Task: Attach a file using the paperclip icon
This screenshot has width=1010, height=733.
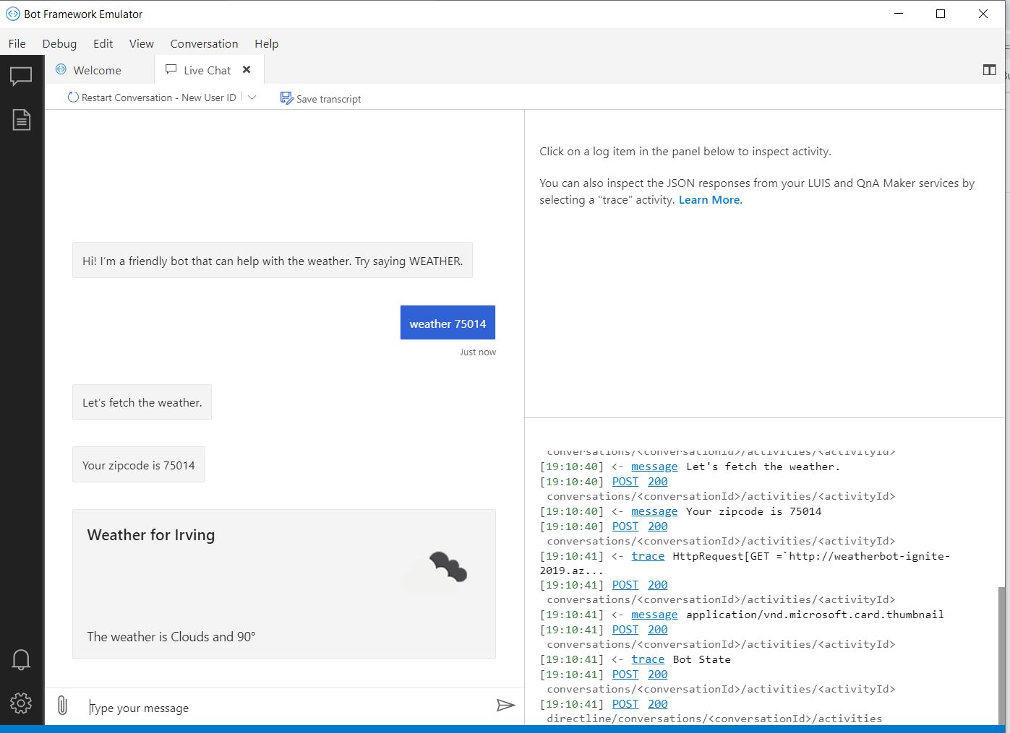Action: click(62, 706)
